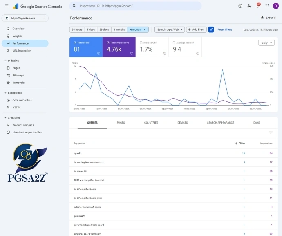Open the Search type: Web dropdown
282x236 pixels.
169,29
